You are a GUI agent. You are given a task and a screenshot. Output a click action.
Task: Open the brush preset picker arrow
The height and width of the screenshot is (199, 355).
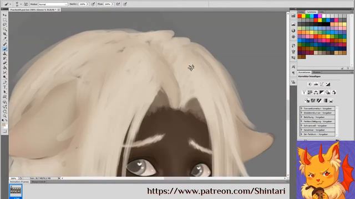(21, 4)
